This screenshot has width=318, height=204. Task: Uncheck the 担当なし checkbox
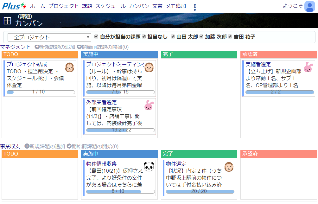[x=144, y=37]
